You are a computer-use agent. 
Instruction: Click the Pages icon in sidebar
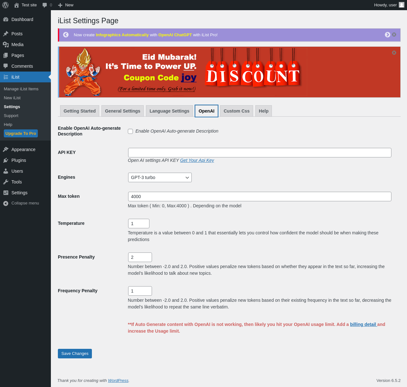click(x=6, y=55)
